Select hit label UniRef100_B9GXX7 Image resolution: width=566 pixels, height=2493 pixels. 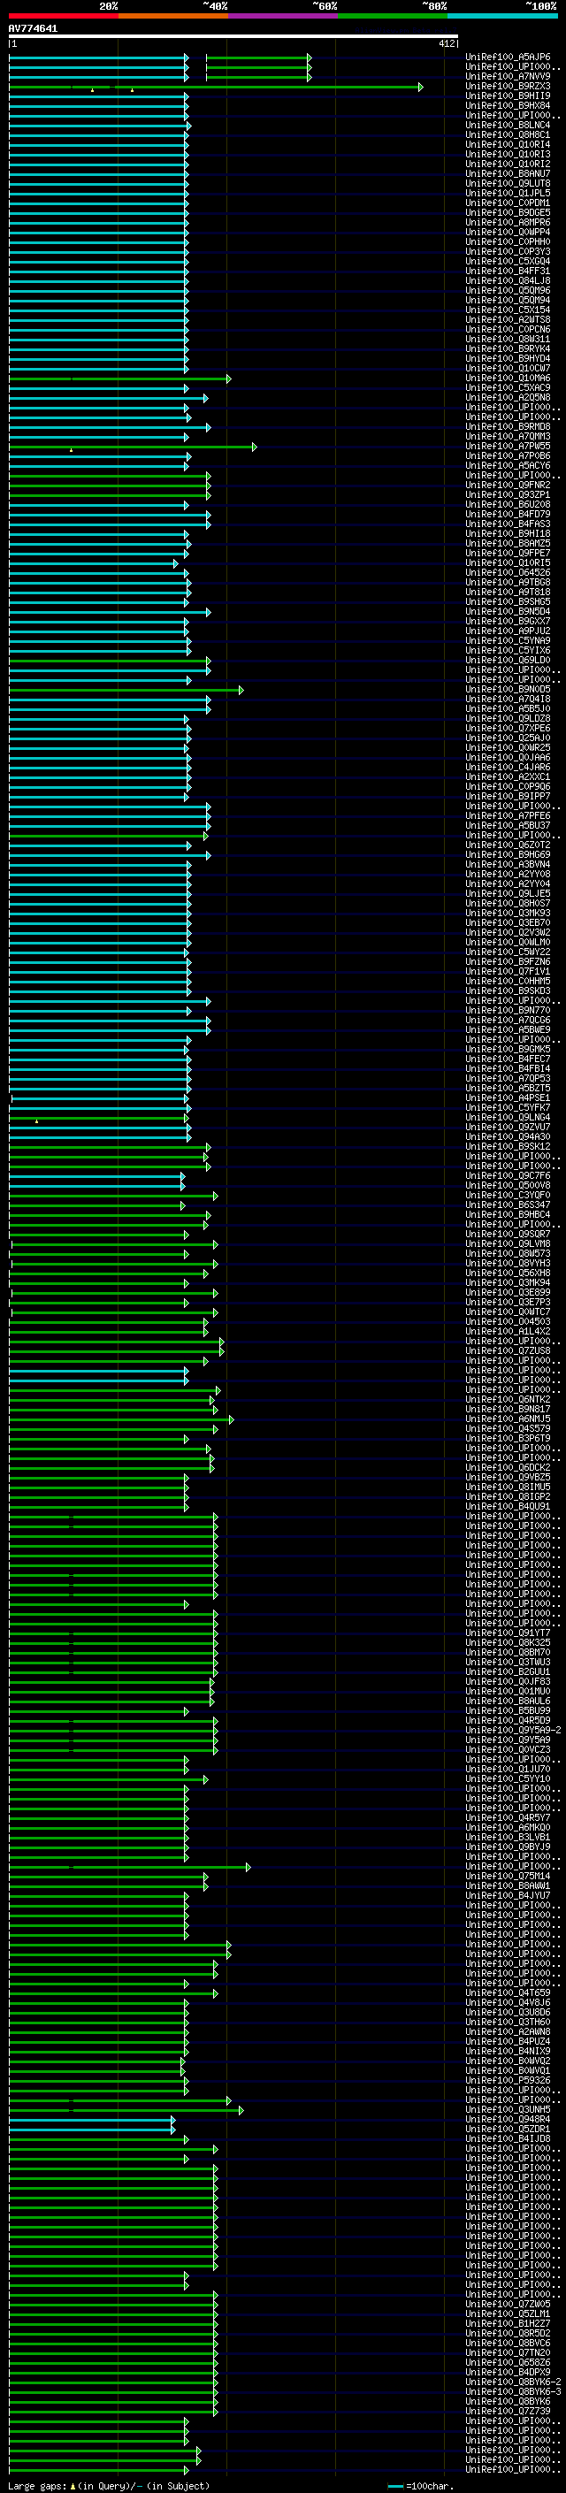pos(508,622)
